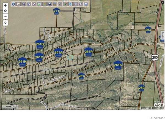Click the locate crosshair button

tap(5, 23)
